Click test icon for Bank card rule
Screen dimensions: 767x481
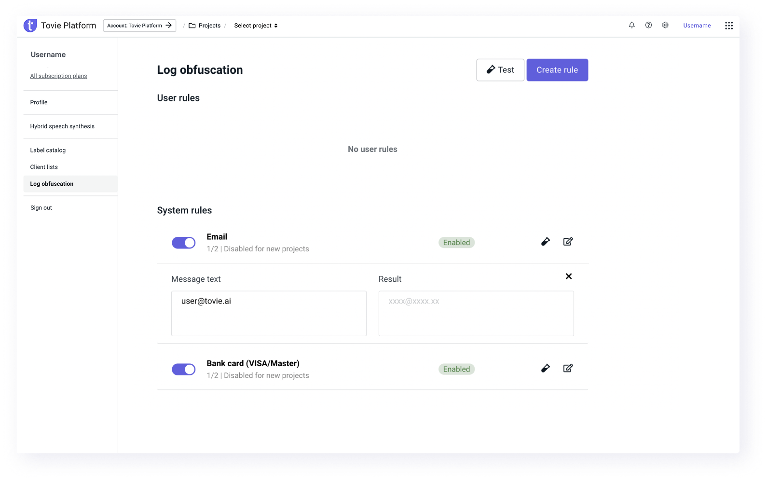tap(546, 369)
